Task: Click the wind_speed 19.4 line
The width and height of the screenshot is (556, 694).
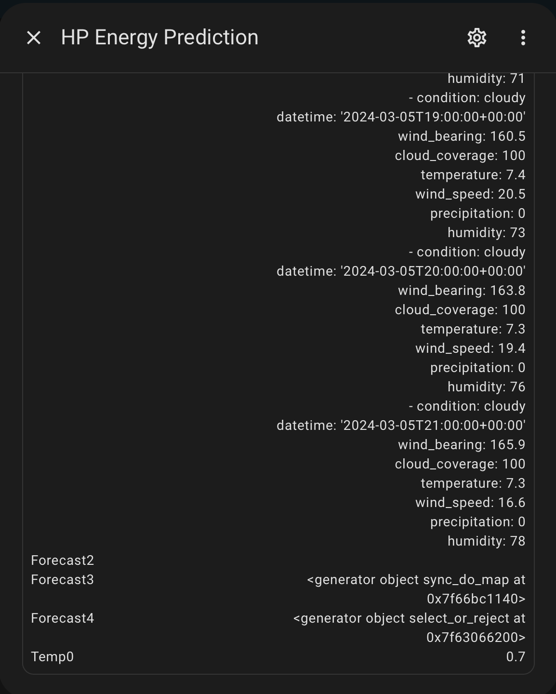Action: [470, 348]
